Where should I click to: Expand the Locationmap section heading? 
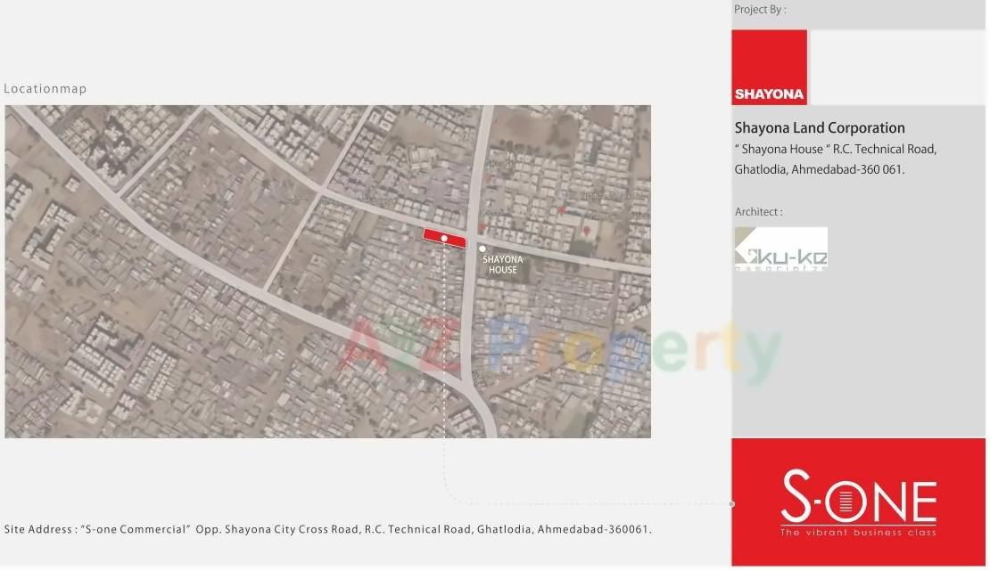pos(45,88)
